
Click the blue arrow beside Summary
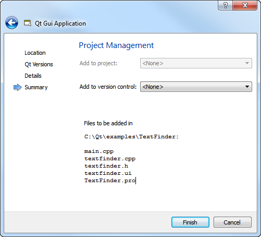(x=17, y=87)
